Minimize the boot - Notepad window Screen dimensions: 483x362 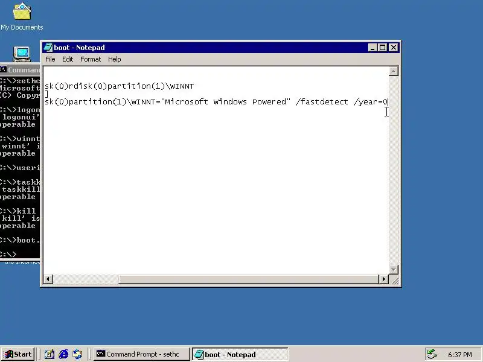[x=373, y=48]
